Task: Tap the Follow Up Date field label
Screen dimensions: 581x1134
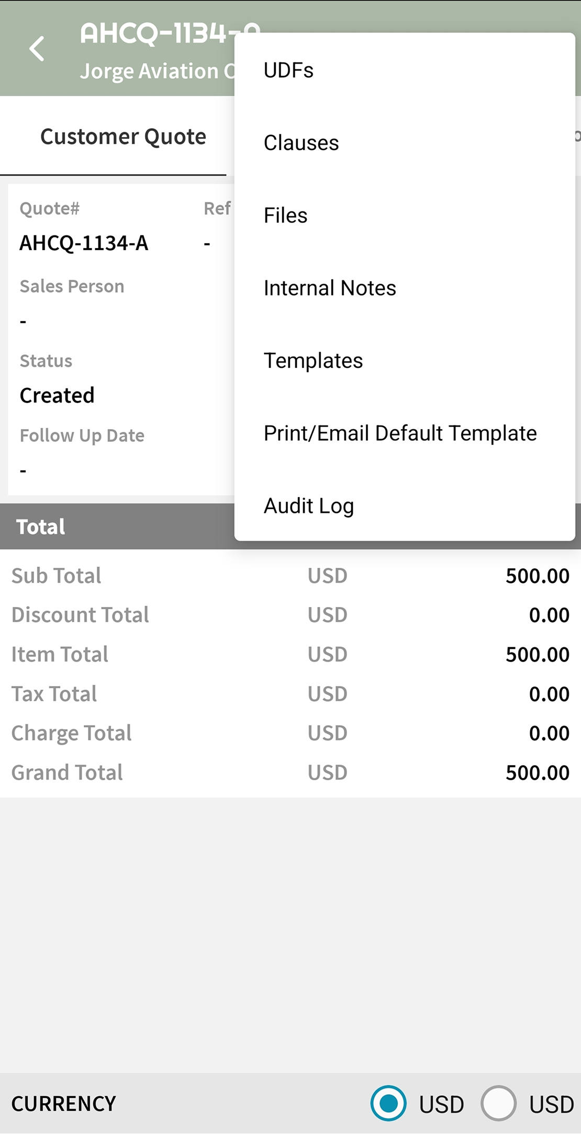Action: coord(82,436)
